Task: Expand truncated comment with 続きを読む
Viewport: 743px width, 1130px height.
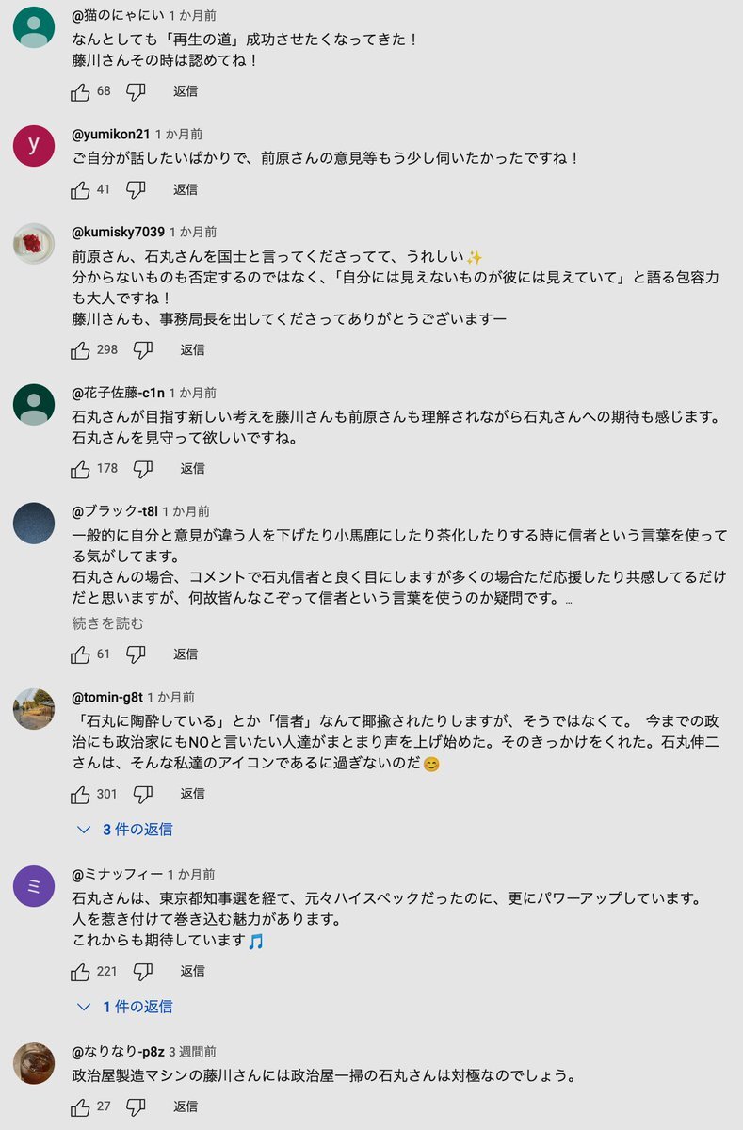Action: pyautogui.click(x=108, y=623)
